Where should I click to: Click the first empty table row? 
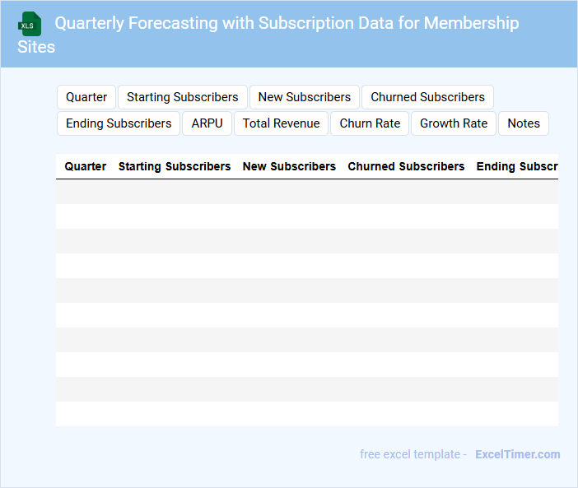306,192
